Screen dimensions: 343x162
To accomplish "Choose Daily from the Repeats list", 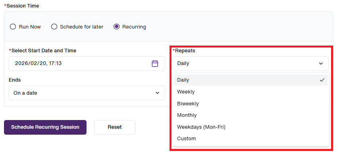I will (251, 80).
